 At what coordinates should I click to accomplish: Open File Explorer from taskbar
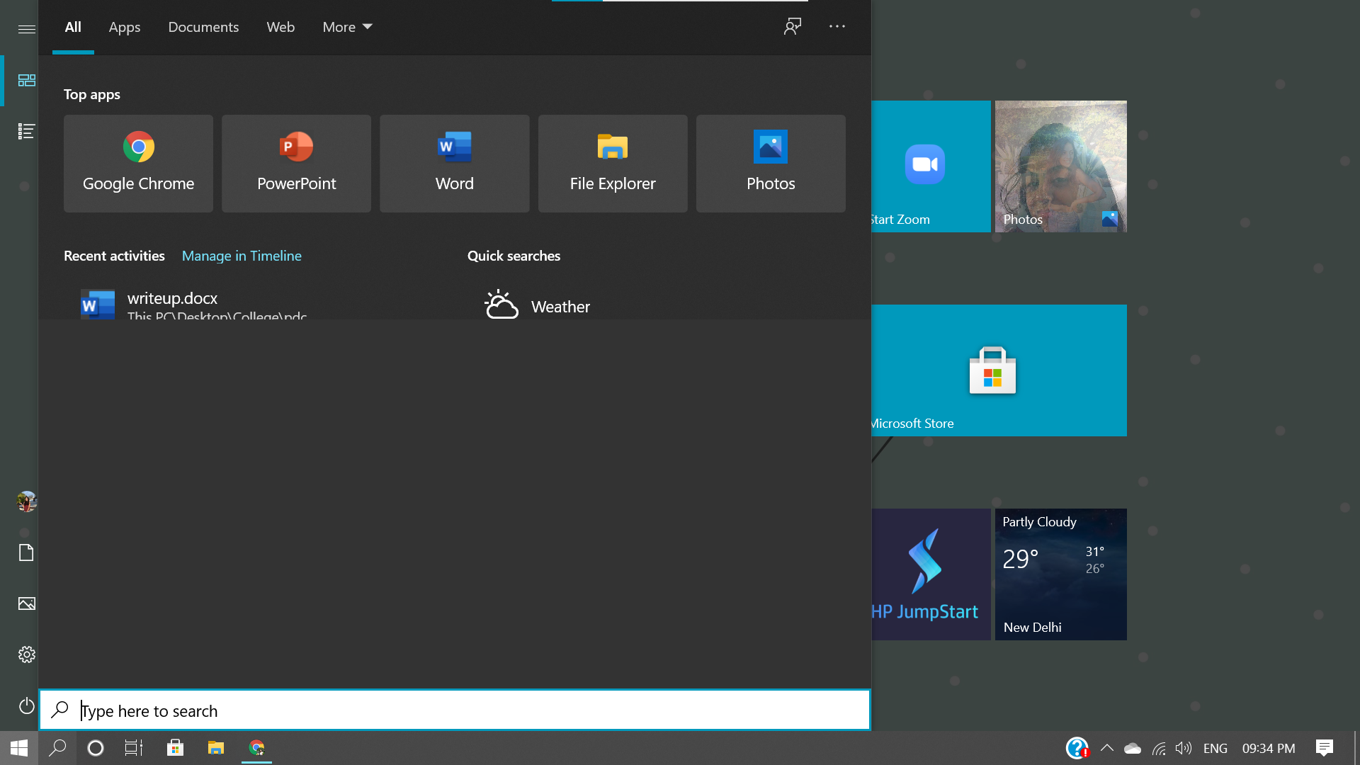[216, 748]
